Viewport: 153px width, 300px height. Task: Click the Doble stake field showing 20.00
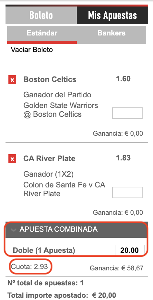click(130, 250)
